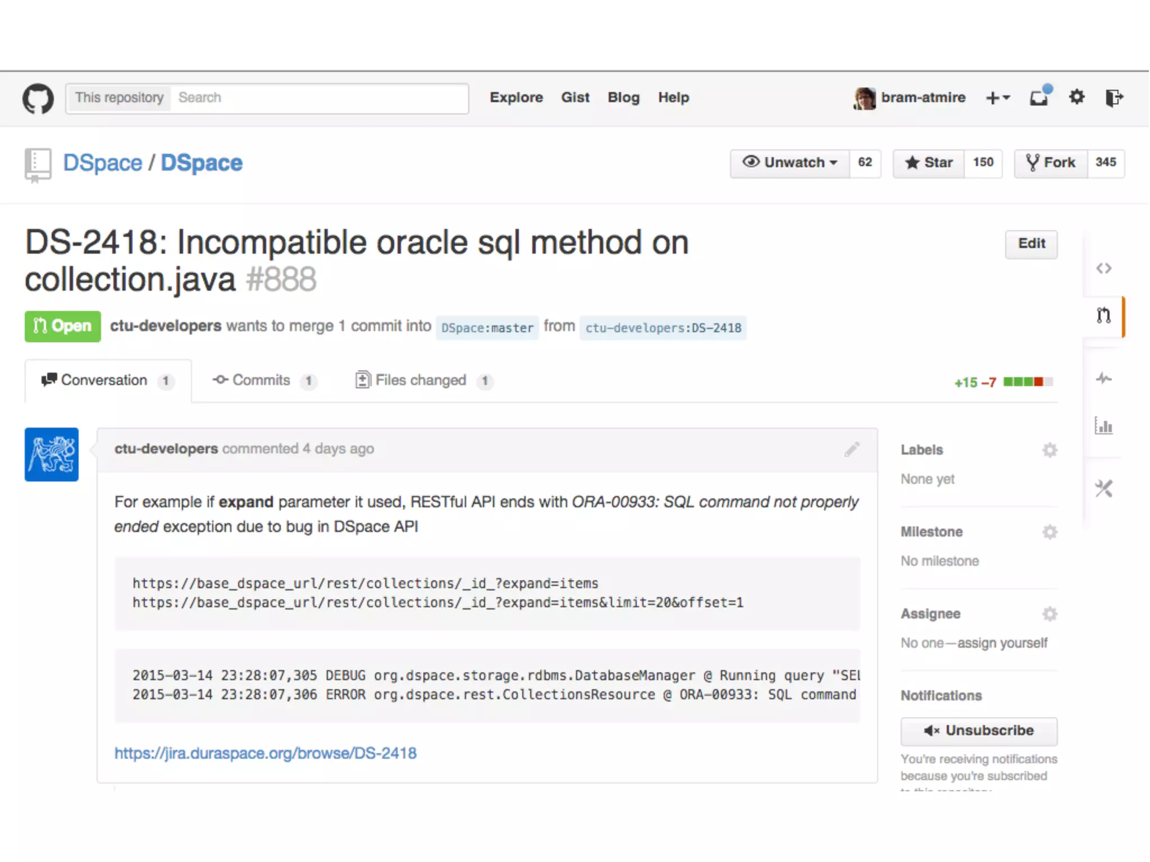Open the Pulse sidebar icon
The image size is (1150, 862).
tap(1103, 378)
